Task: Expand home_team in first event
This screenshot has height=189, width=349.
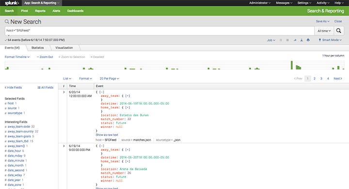Action: coord(127,108)
